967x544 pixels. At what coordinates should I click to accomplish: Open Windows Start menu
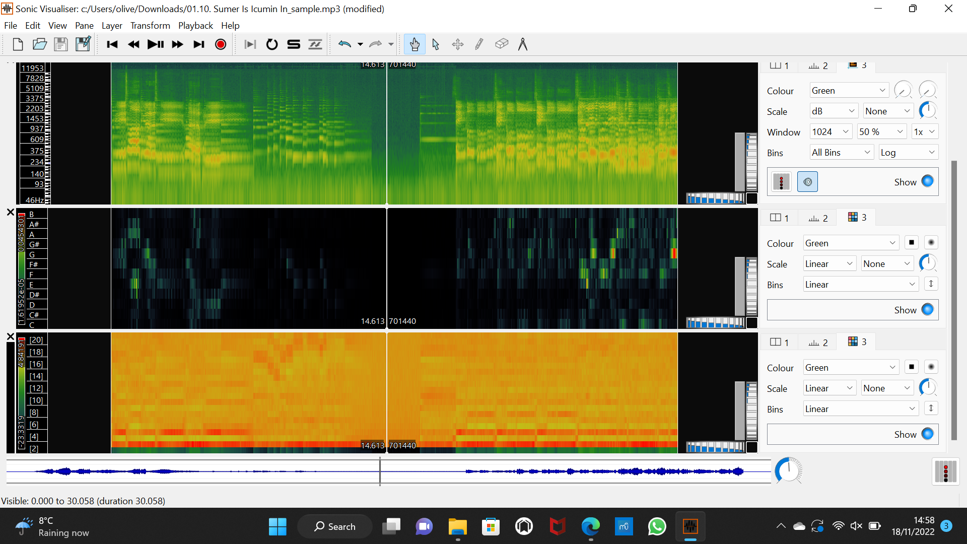point(278,527)
